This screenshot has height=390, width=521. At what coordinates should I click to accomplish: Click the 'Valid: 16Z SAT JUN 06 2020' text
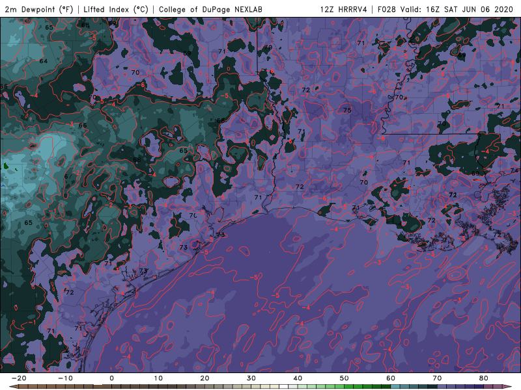(457, 9)
